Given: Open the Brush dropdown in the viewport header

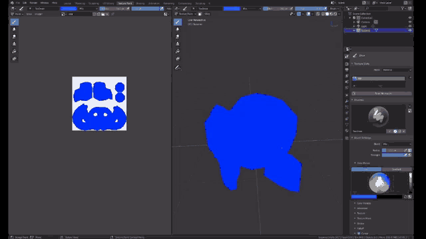Looking at the screenshot, I should tap(334, 9).
